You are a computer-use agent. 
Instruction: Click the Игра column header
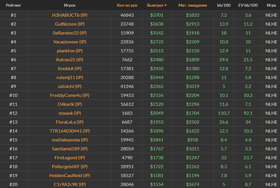[x=271, y=5]
